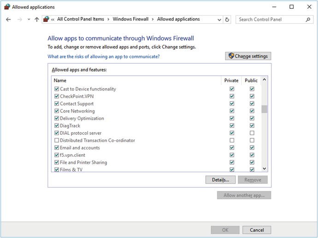The width and height of the screenshot is (318, 238).
Task: Close the Allowed applications window
Action: (309, 7)
